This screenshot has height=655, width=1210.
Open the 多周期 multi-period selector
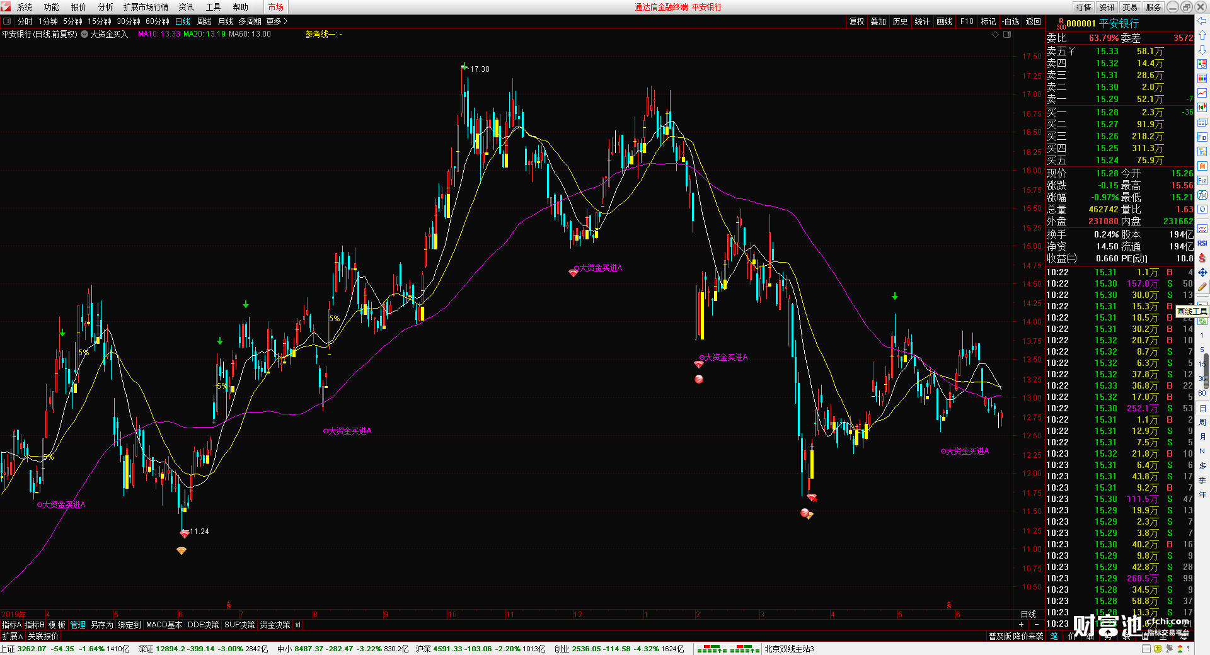point(250,21)
